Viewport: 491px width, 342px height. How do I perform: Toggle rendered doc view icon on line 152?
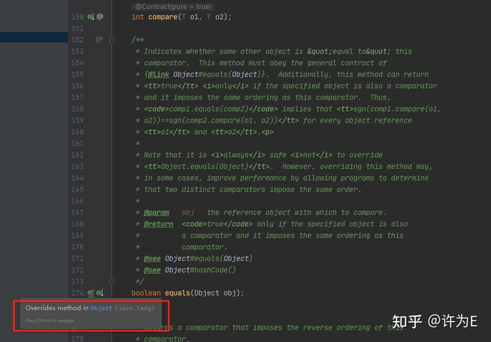(100, 40)
